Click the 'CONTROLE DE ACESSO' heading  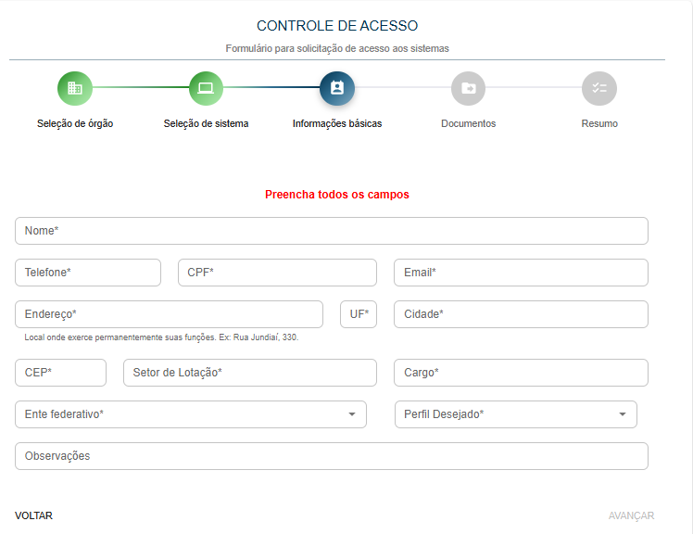337,26
